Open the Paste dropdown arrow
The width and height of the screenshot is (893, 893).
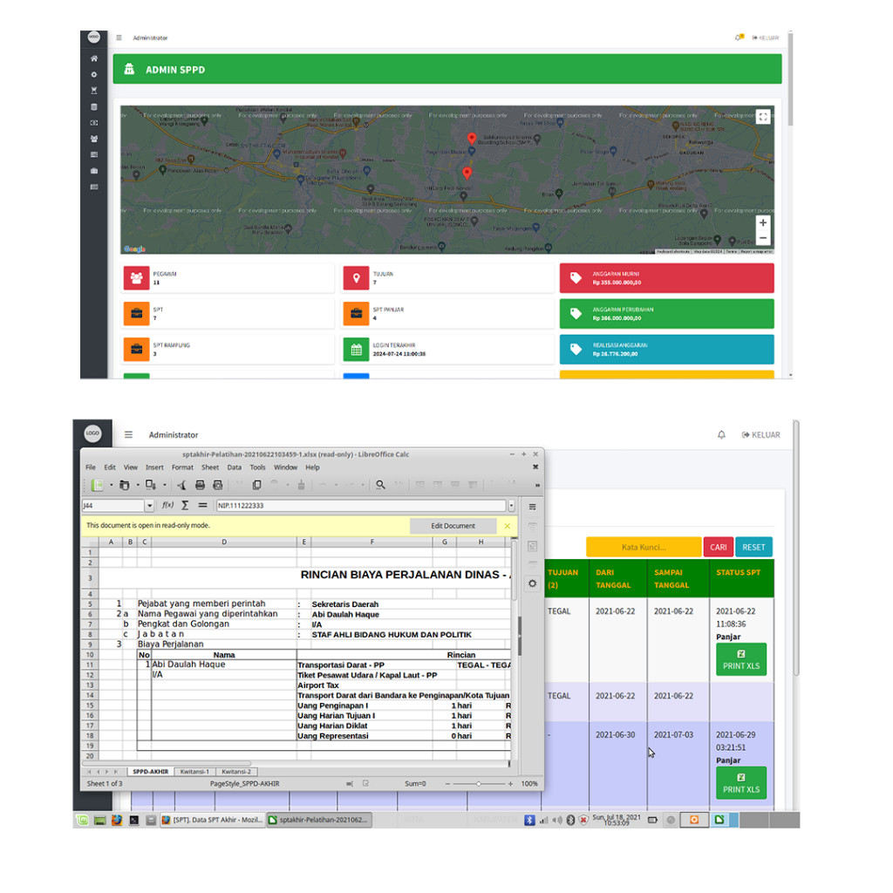287,485
